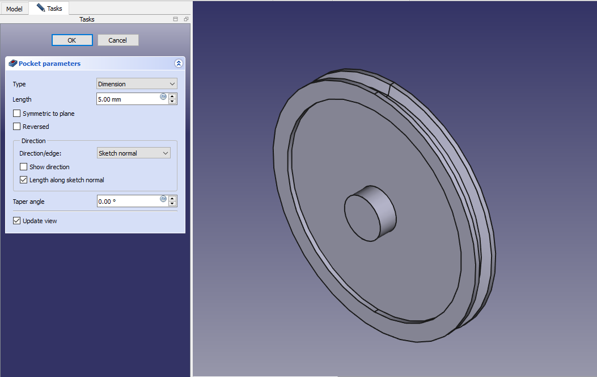Image resolution: width=597 pixels, height=377 pixels.
Task: Check the Reversed option
Action: tap(17, 127)
